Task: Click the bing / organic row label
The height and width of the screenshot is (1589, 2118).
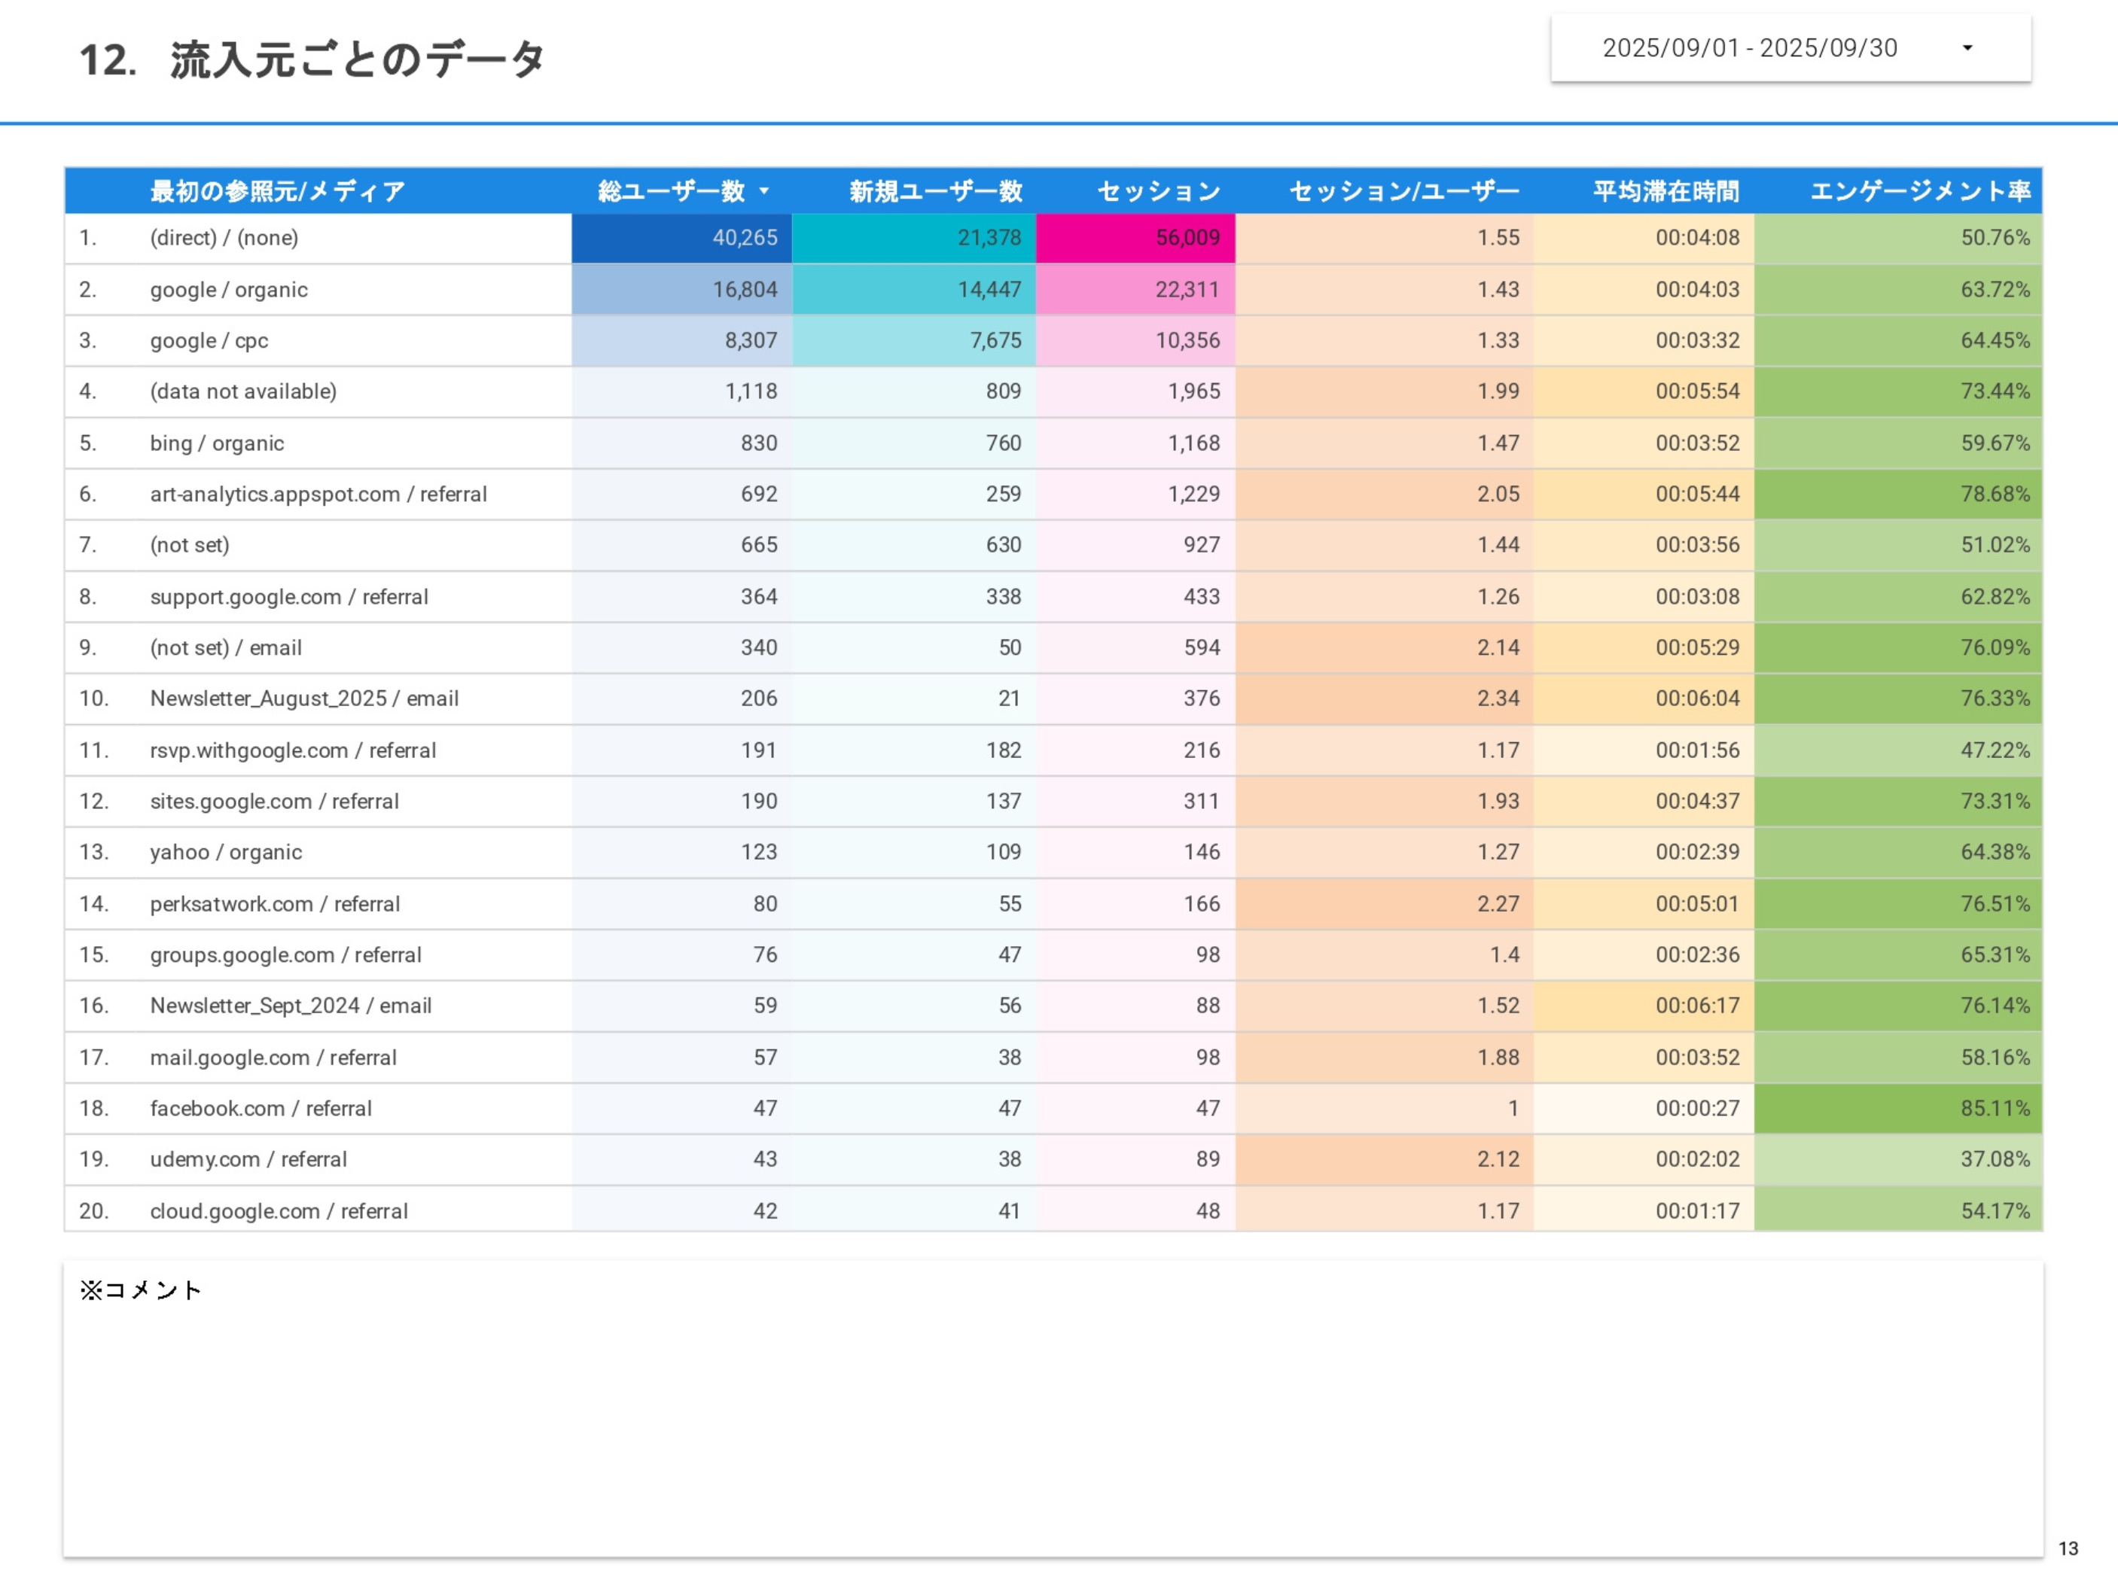Action: [x=216, y=443]
